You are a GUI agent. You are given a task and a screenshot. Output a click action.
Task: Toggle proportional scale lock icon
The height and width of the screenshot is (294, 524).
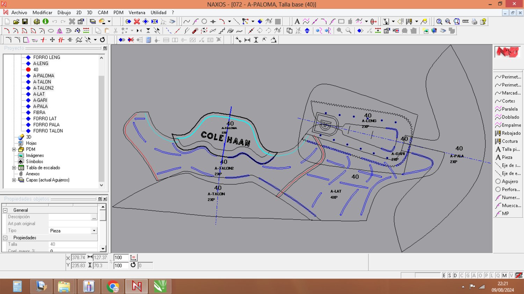[133, 257]
